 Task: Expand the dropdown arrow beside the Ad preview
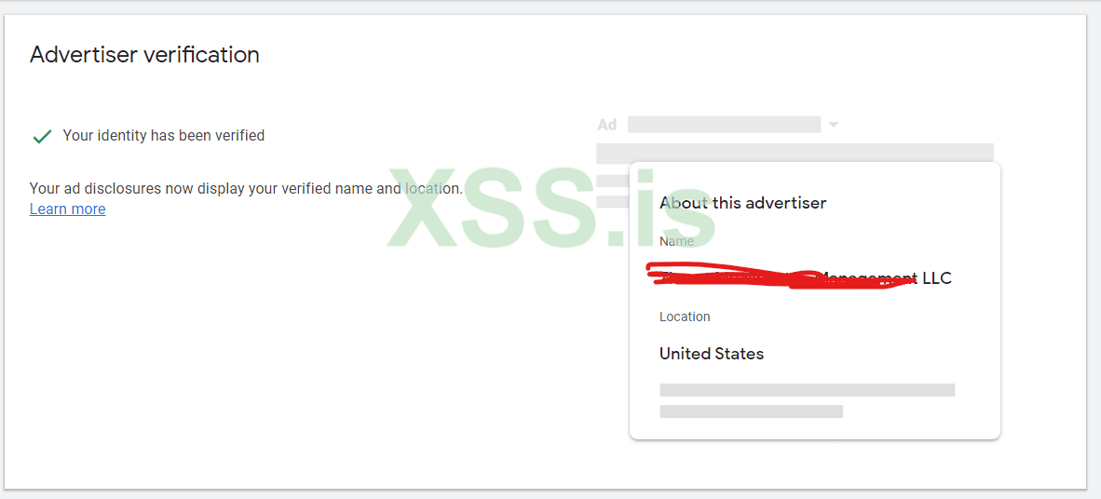pos(834,125)
